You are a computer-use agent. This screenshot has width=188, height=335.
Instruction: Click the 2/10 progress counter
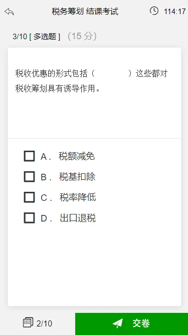(44, 323)
